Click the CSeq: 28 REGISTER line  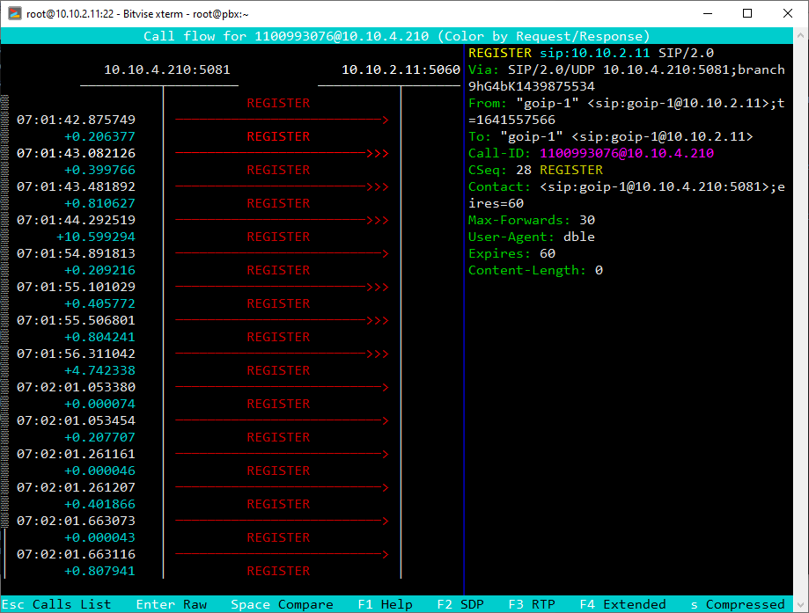point(535,170)
